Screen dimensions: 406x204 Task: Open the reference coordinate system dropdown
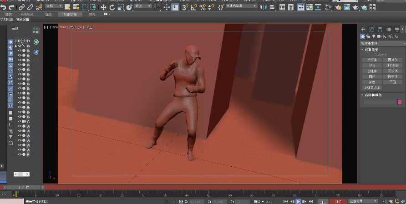pyautogui.click(x=142, y=6)
